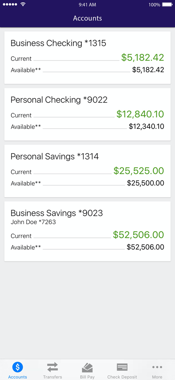175x380 pixels.
Task: Switch to the Check Deposit tab label
Action: pyautogui.click(x=122, y=377)
